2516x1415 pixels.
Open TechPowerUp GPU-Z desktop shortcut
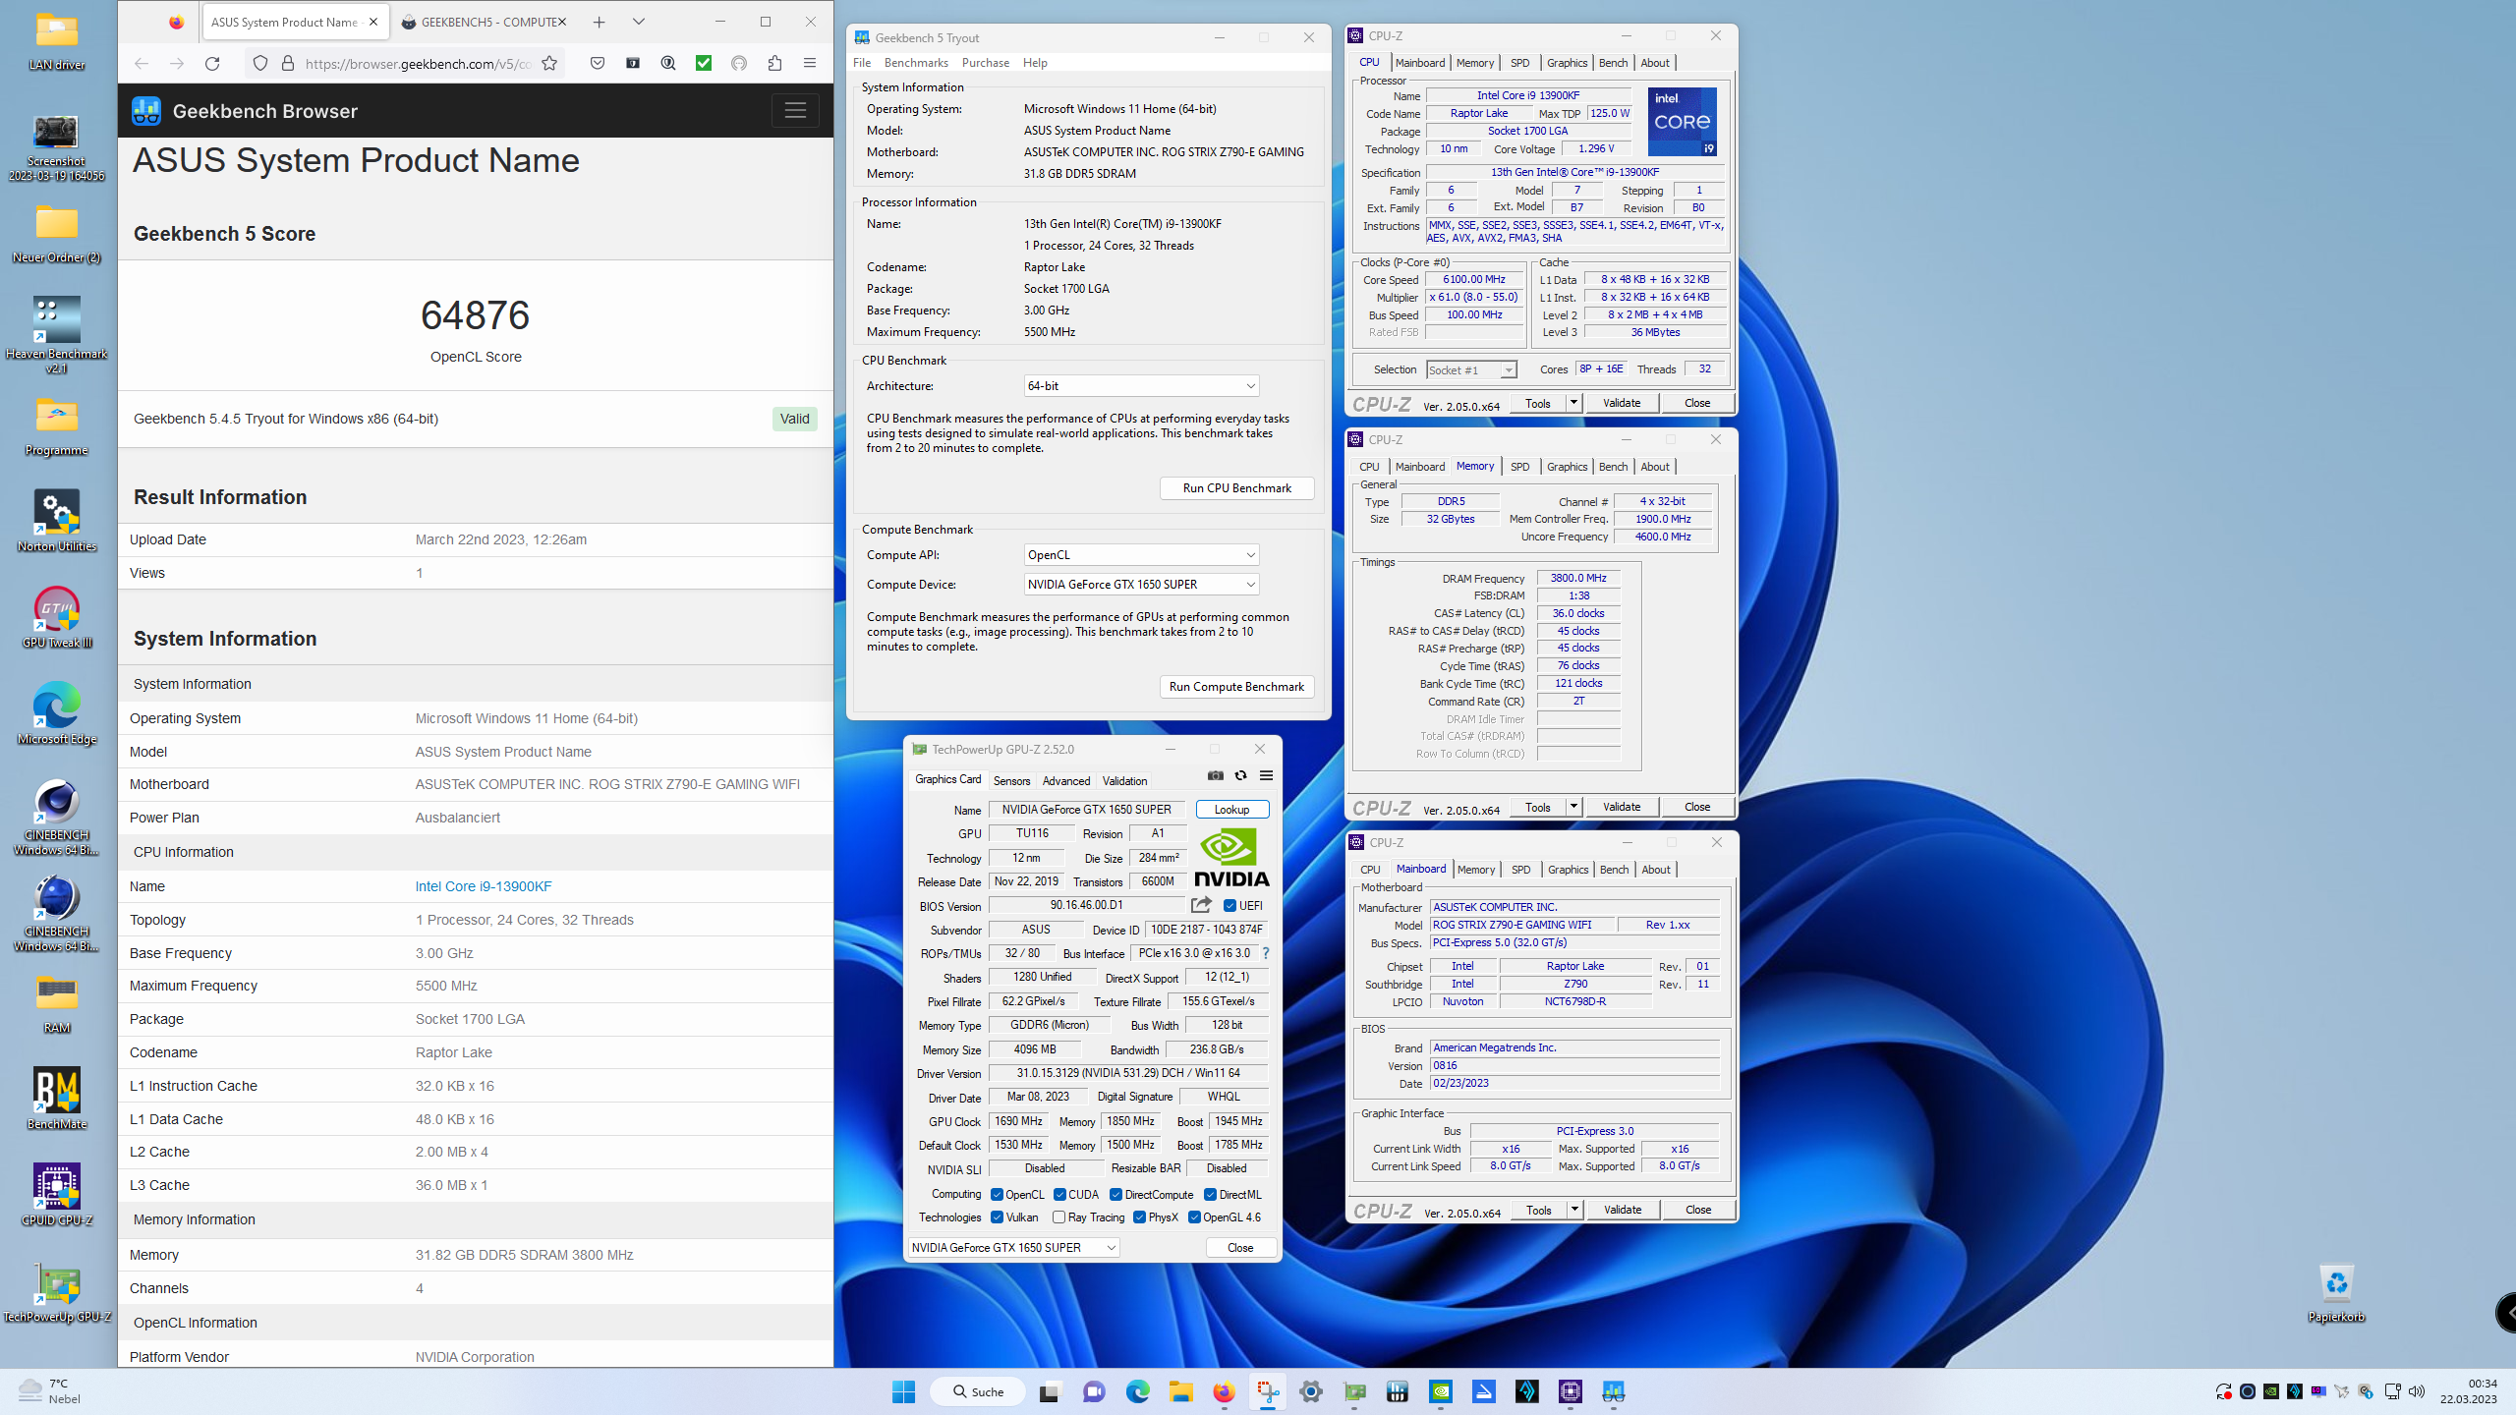(56, 1291)
